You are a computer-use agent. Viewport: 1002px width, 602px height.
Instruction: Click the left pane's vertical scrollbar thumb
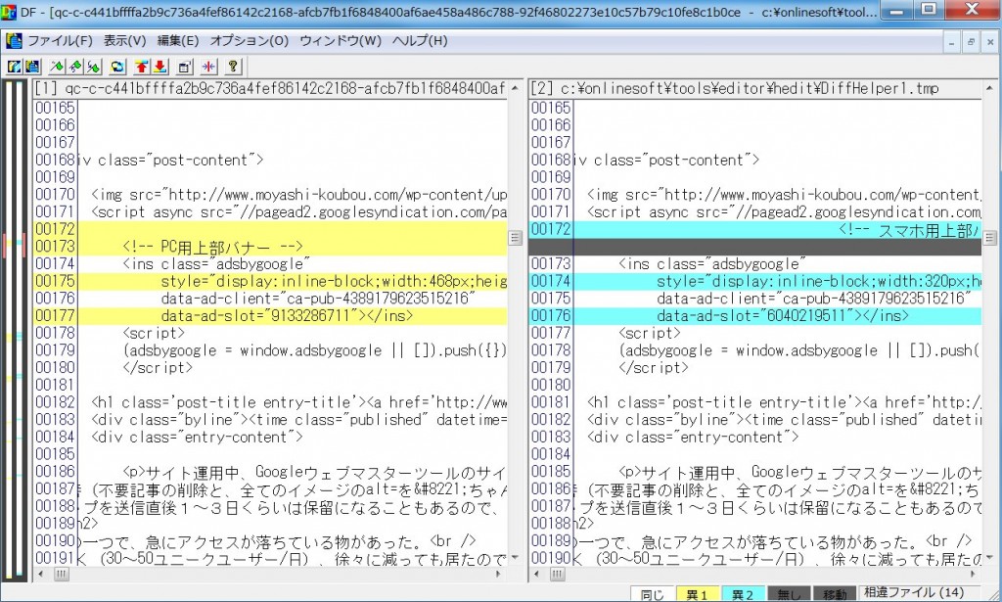click(516, 238)
